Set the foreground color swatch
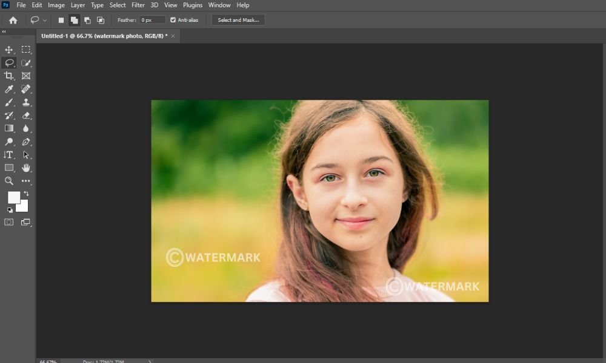Image resolution: width=606 pixels, height=363 pixels. (13, 197)
